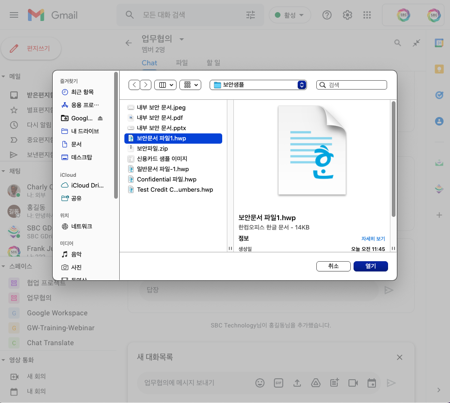Screen dimensions: 450x403
Task: Collapse the 메일 section
Action: pyautogui.click(x=3, y=76)
